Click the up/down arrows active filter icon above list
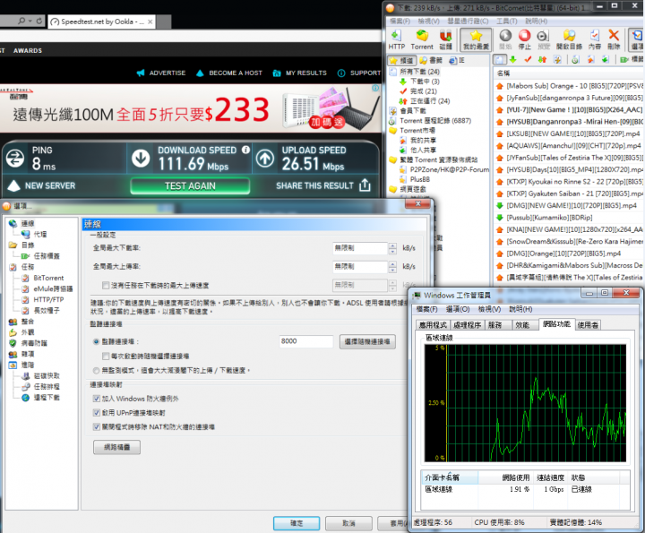645x533 pixels. [x=543, y=60]
